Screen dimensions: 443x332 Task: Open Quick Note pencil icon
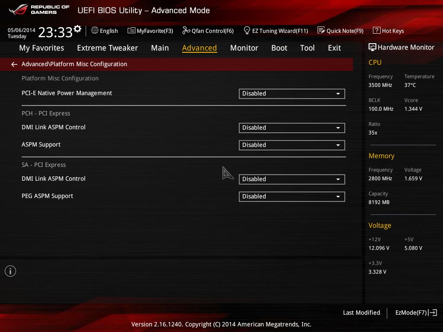(321, 30)
